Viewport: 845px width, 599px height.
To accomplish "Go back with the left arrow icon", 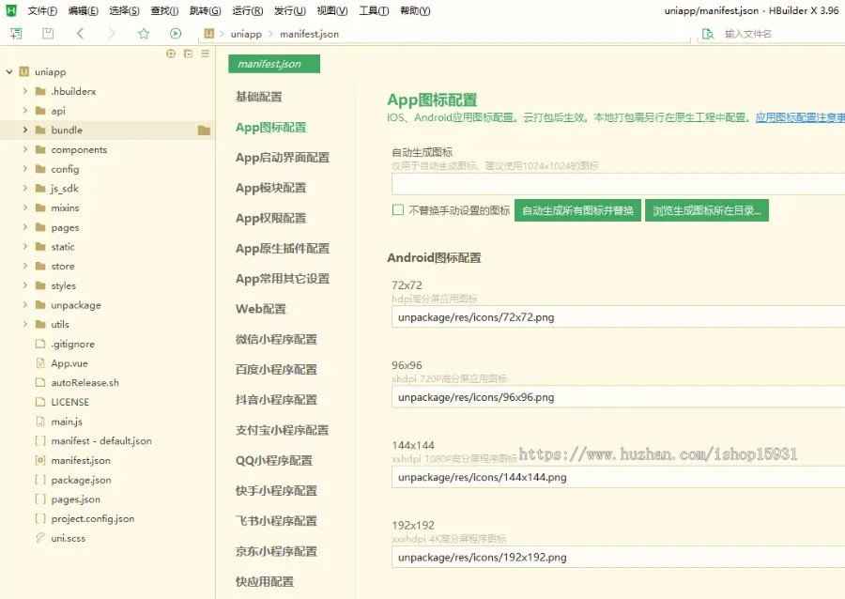I will pos(81,34).
